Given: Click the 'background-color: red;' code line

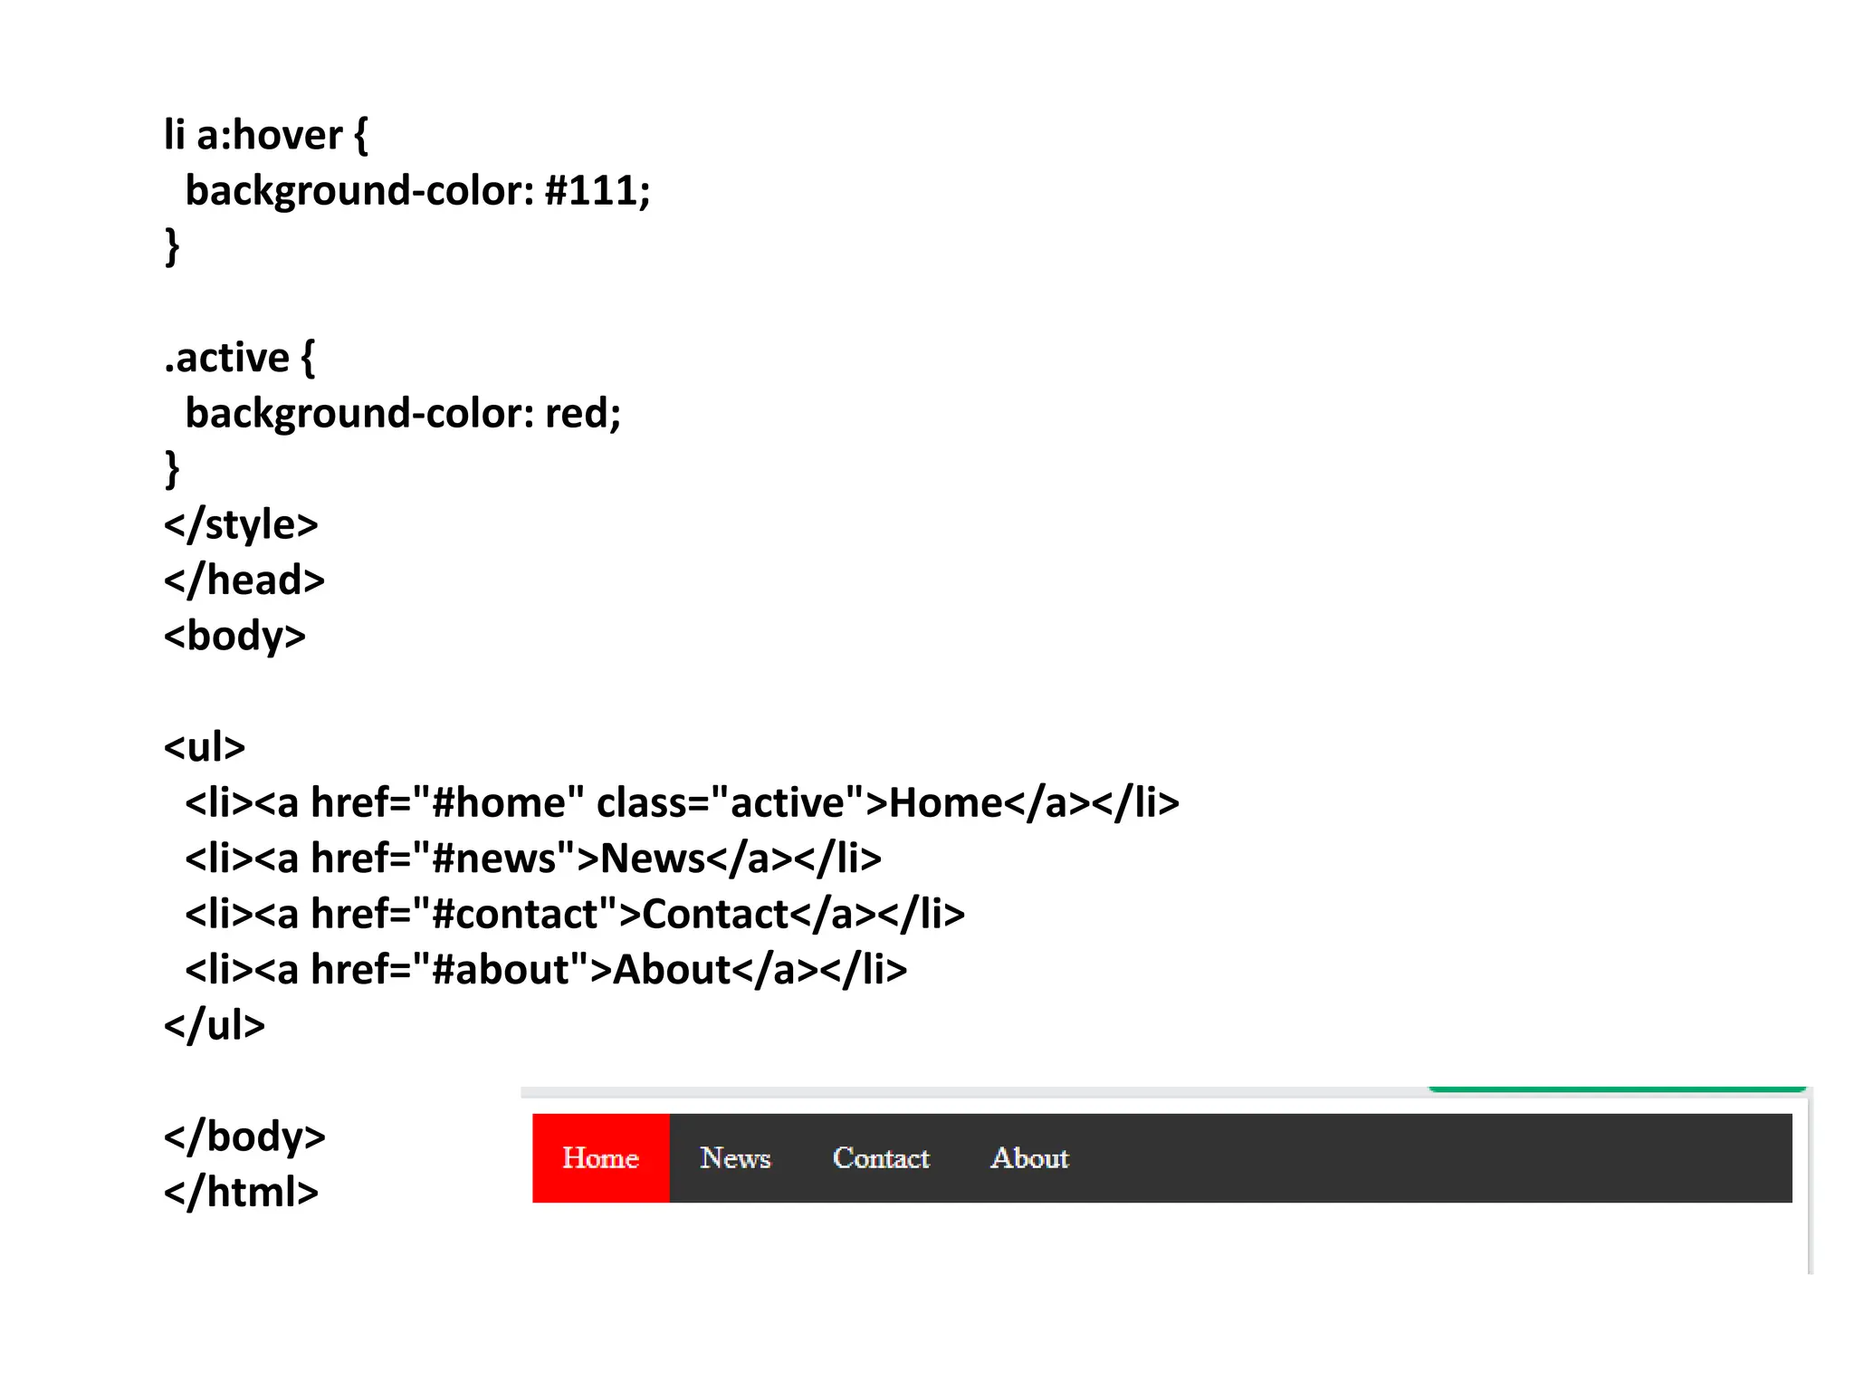Looking at the screenshot, I should pos(403,414).
